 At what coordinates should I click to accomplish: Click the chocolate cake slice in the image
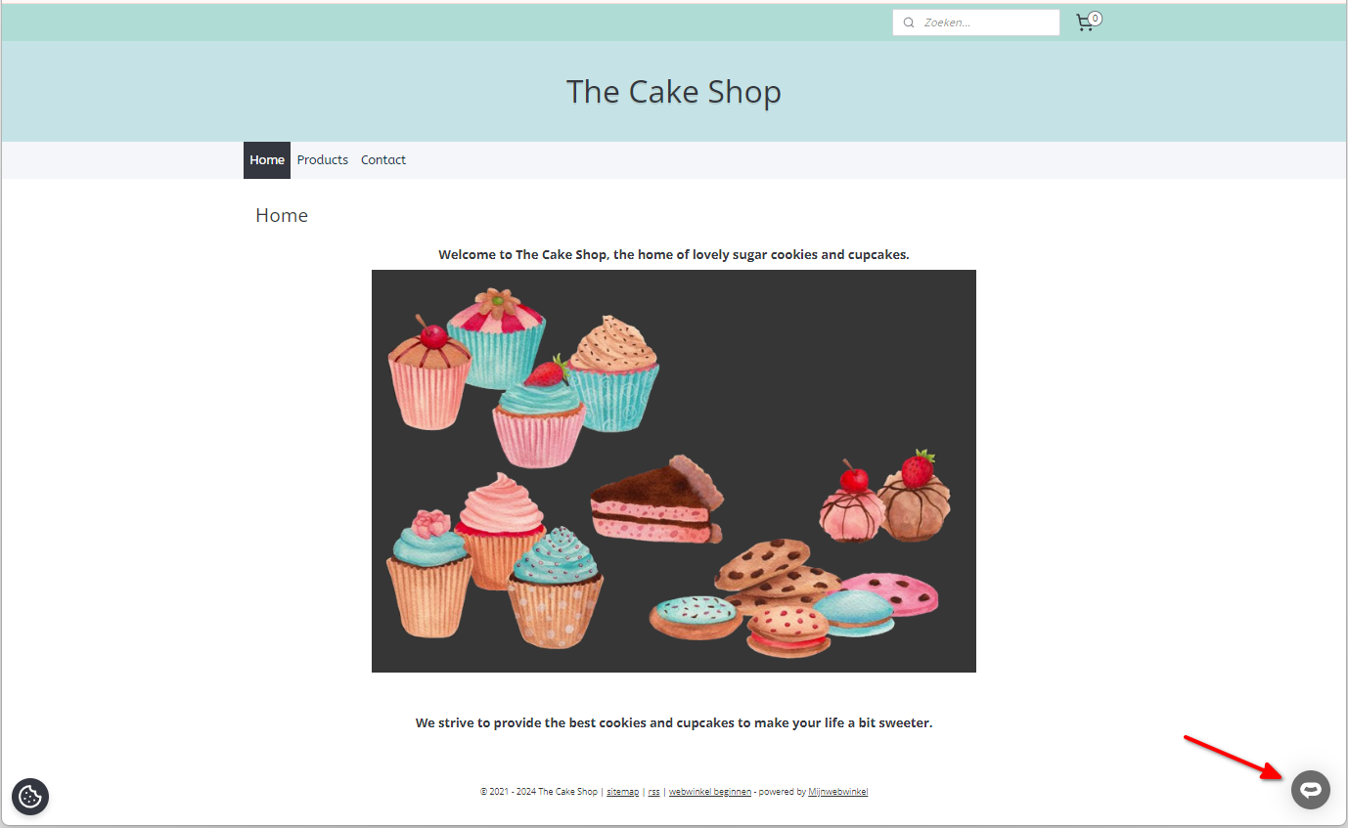coord(657,500)
